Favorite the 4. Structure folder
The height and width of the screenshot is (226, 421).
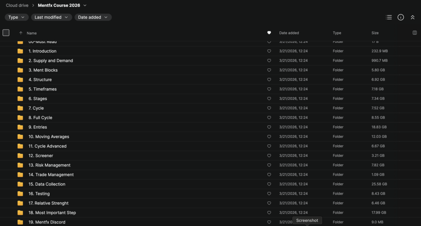click(x=269, y=80)
